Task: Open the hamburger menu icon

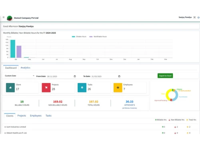Action: (x=4, y=17)
